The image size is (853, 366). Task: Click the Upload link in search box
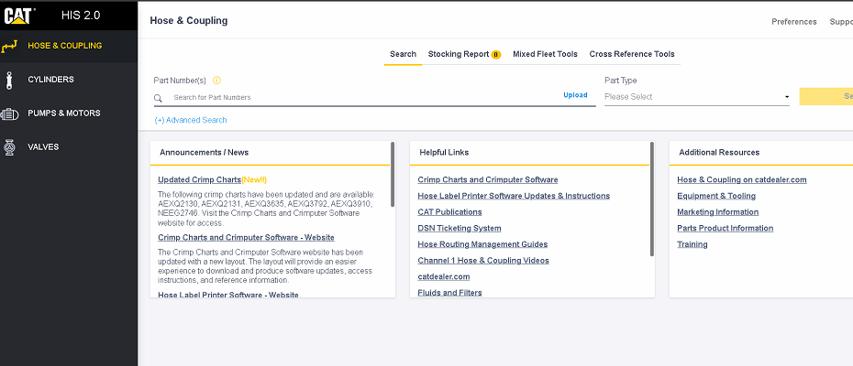coord(575,95)
